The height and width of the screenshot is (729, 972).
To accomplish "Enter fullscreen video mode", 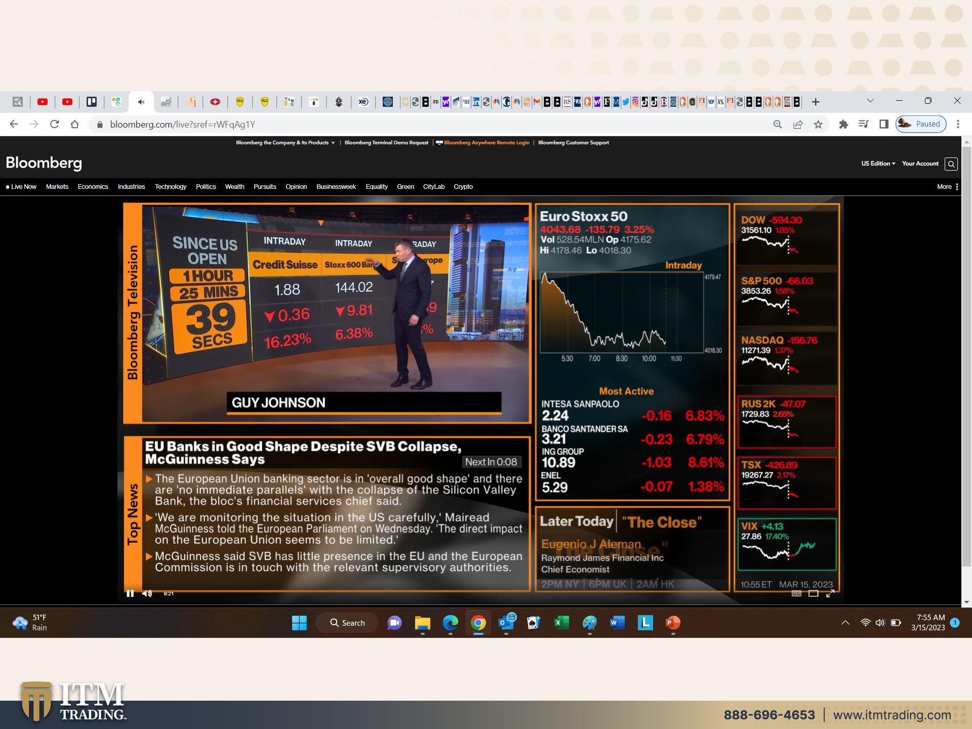I will pos(830,593).
